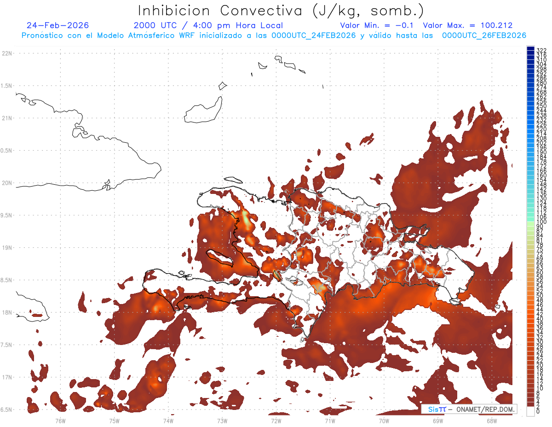552x427 pixels.
Task: Click the "21N" latitude label
Action: 7,118
